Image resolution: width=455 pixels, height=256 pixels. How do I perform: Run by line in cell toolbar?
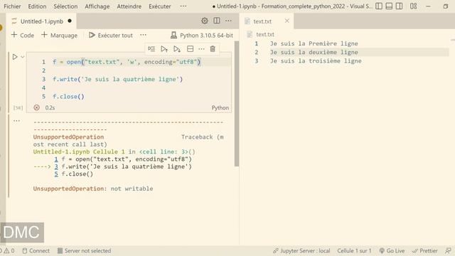(151, 49)
